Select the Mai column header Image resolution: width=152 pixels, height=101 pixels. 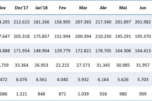123,8
